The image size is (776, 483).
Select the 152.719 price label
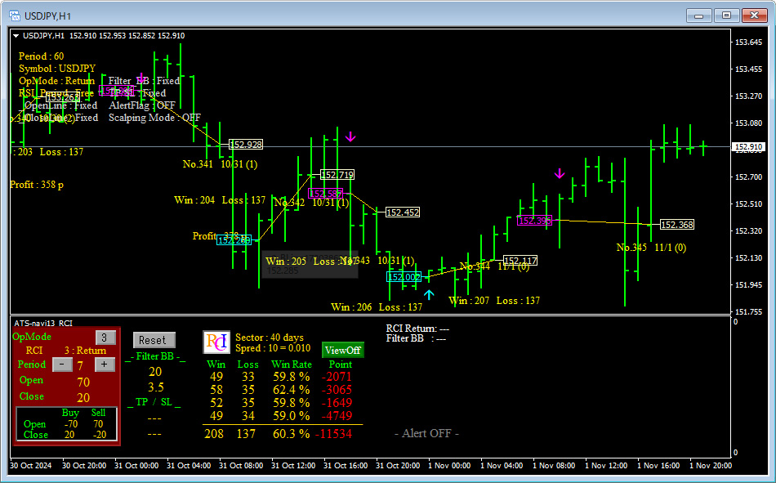click(337, 175)
